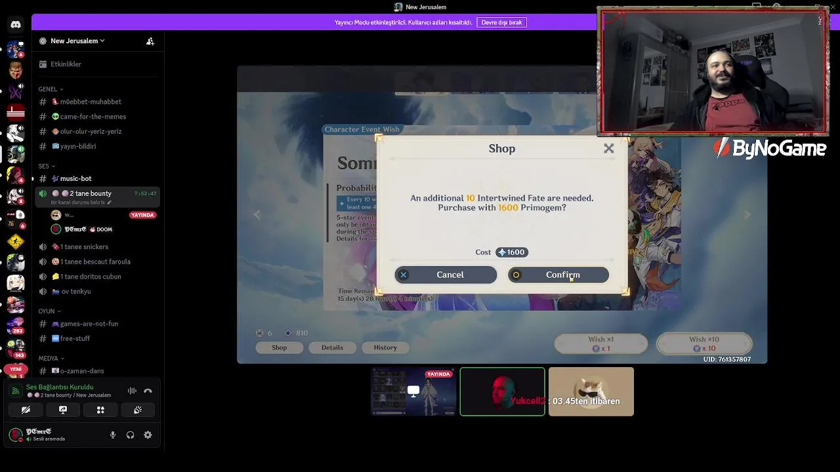This screenshot has height=472, width=840.
Task: Click noise suppression waveform icon
Action: click(132, 391)
